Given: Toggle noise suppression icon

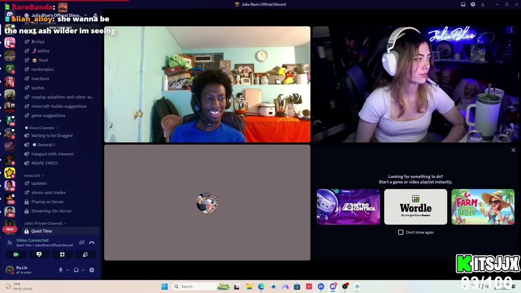Looking at the screenshot, I should [x=82, y=243].
